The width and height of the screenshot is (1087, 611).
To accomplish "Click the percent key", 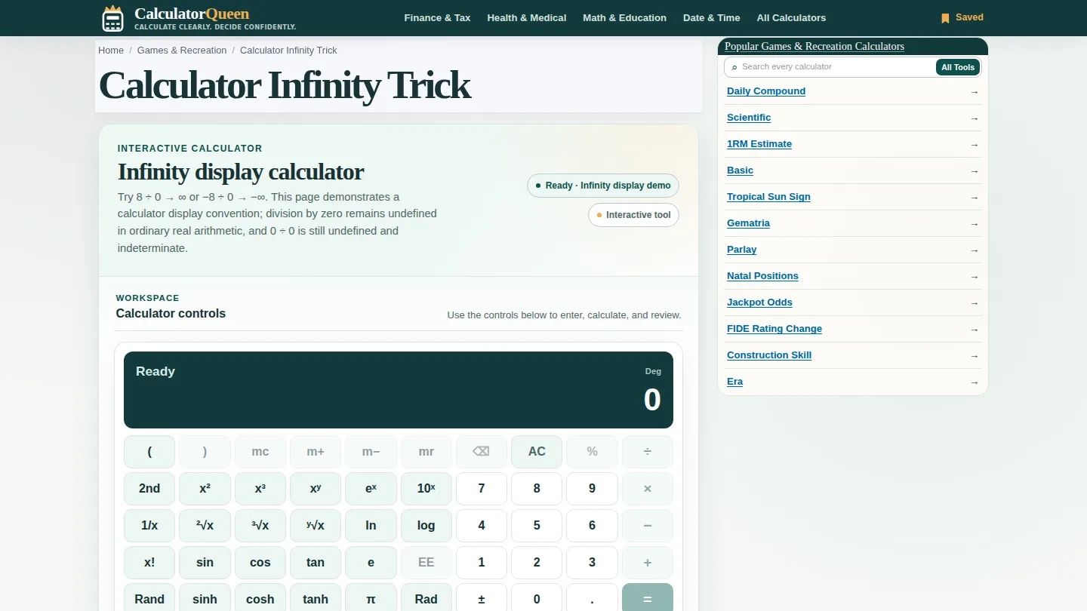I will (x=592, y=452).
